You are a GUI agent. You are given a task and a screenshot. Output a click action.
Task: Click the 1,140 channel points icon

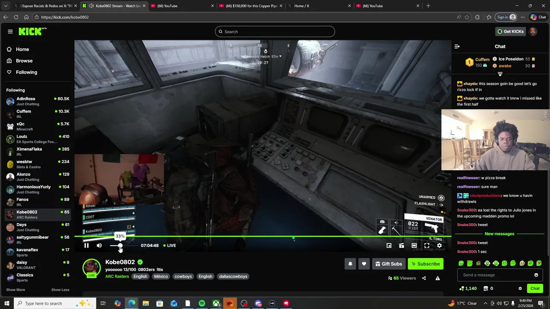467,288
